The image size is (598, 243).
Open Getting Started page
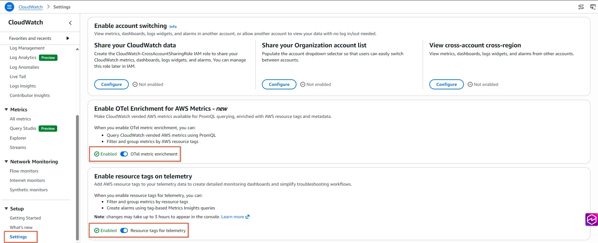[25, 218]
